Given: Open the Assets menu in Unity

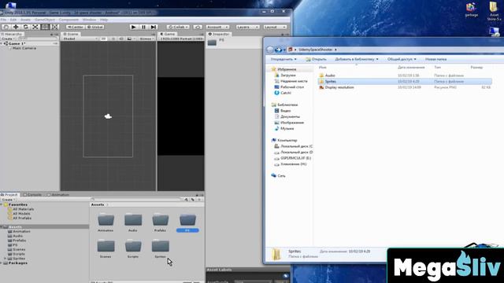Looking at the screenshot, I should coord(25,20).
